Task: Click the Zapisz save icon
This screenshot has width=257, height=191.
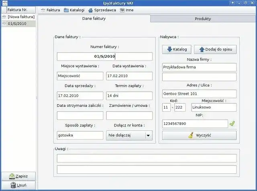Action: 12,176
